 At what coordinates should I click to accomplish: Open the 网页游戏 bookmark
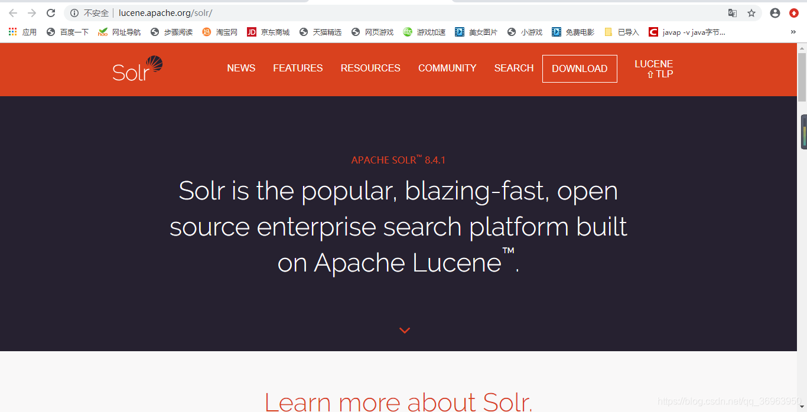tap(372, 32)
